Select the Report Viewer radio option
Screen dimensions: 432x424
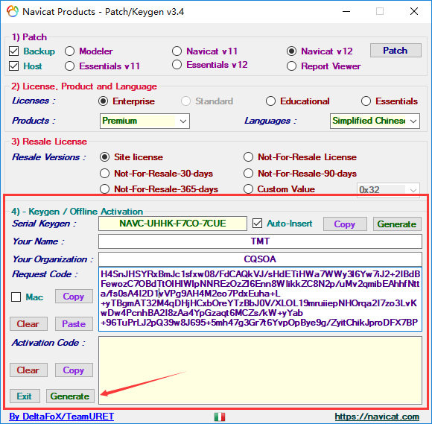point(291,66)
